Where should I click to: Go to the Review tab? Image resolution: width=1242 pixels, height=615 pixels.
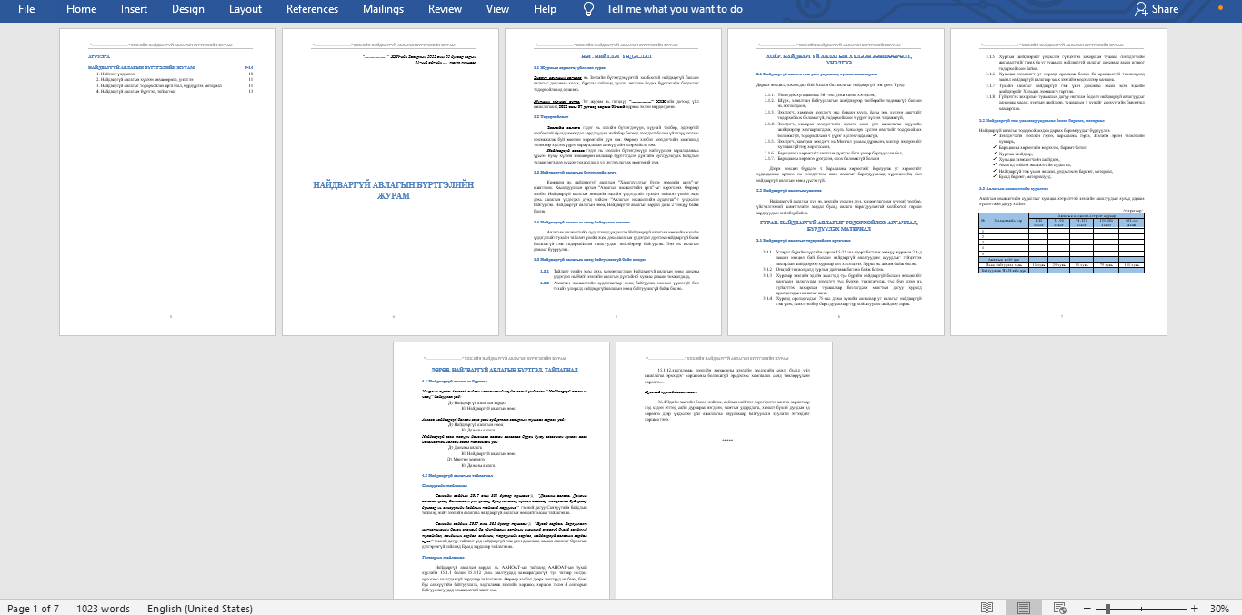click(x=445, y=9)
